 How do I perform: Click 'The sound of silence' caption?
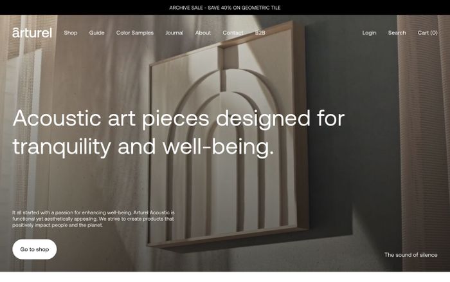(x=411, y=255)
